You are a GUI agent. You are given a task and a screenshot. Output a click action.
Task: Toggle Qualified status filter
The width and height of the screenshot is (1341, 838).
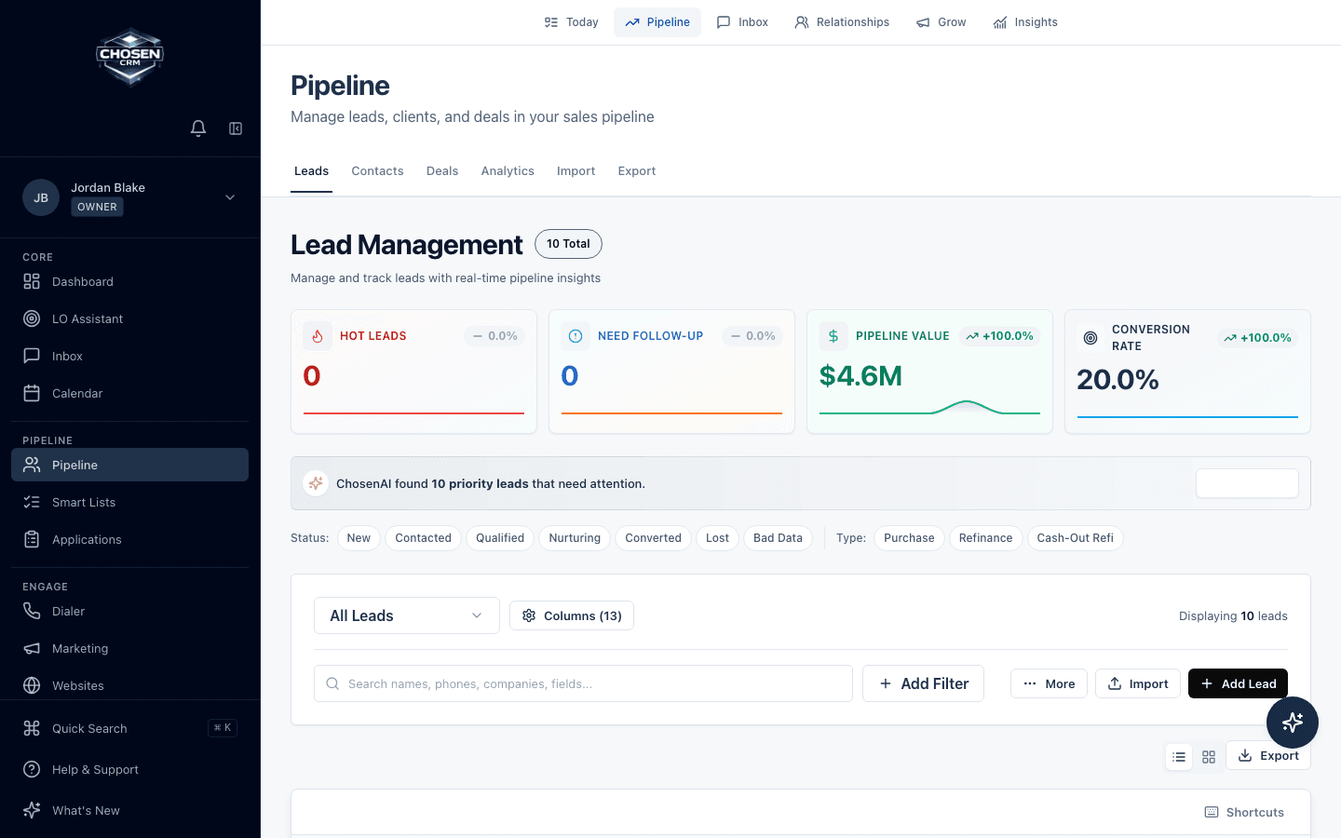pos(500,538)
